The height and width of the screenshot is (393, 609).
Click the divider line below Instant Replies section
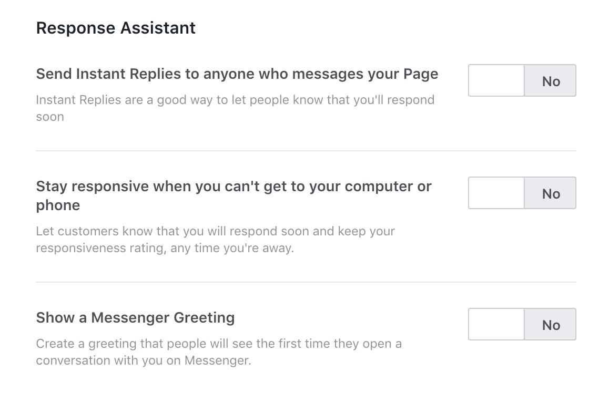[x=306, y=151]
